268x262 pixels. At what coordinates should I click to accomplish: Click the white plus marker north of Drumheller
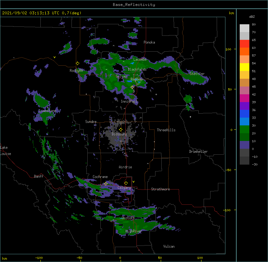click(x=190, y=117)
